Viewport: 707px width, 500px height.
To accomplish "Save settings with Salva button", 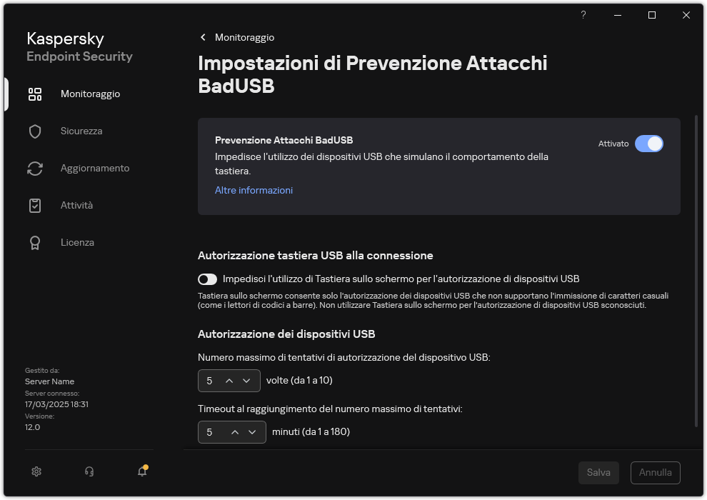I will [x=598, y=472].
